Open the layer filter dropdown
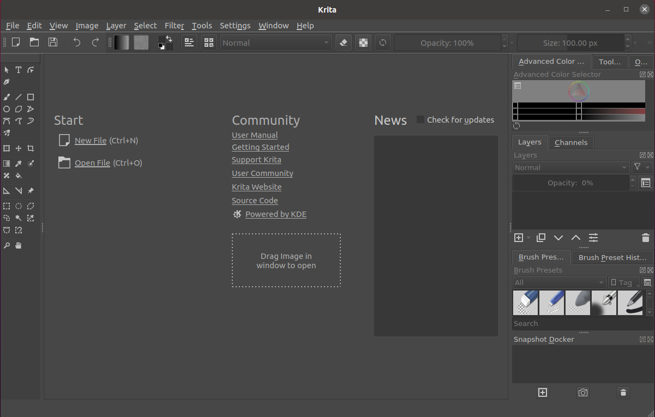 [x=641, y=167]
